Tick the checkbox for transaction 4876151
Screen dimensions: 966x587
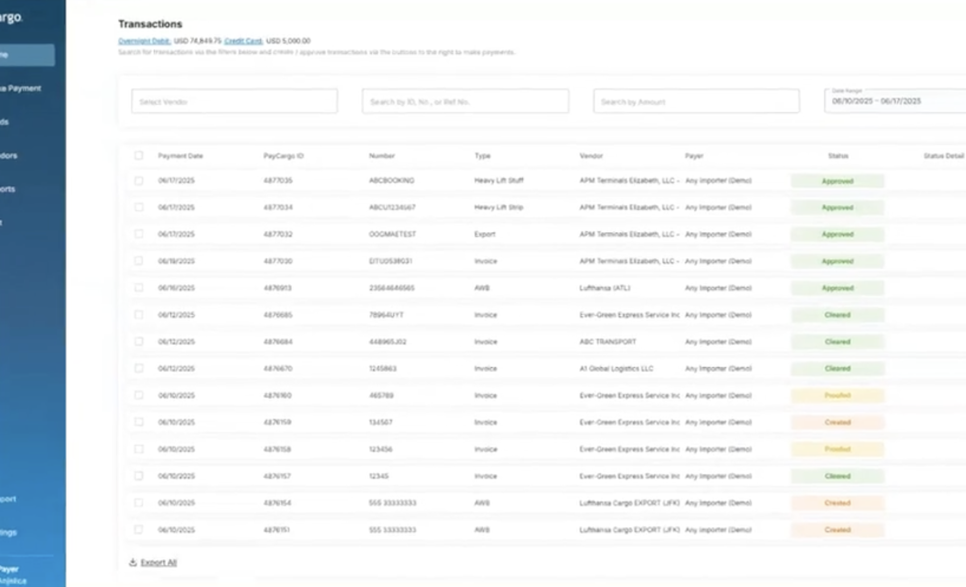[139, 529]
